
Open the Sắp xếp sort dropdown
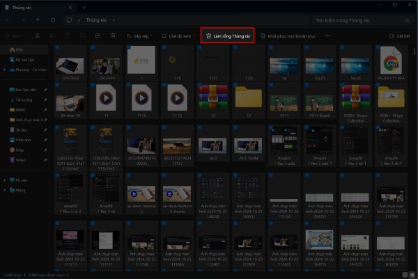coord(141,35)
